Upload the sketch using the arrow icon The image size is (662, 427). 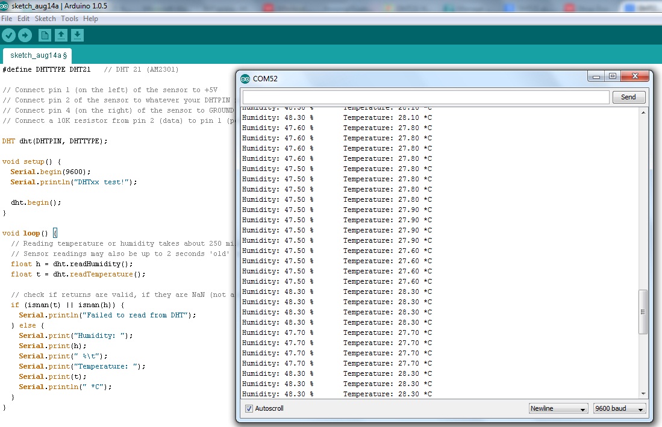[x=25, y=35]
